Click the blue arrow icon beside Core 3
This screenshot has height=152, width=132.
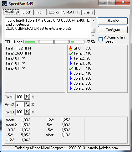coord(71,88)
